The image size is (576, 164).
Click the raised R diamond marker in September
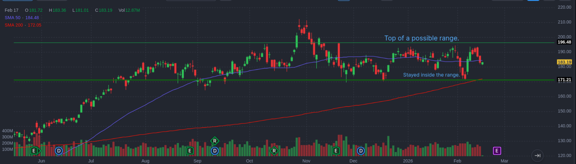tap(215, 141)
